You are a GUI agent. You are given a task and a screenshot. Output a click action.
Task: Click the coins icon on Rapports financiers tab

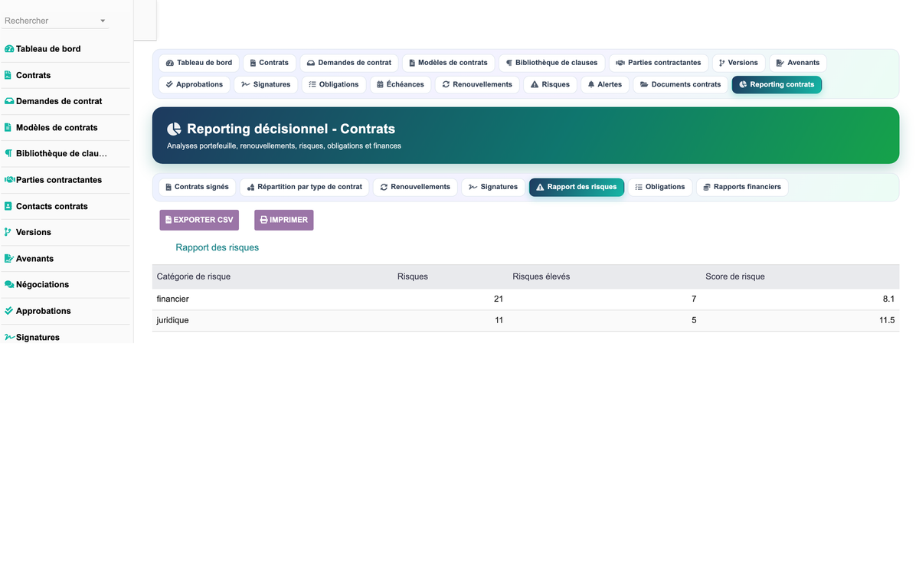pyautogui.click(x=707, y=187)
